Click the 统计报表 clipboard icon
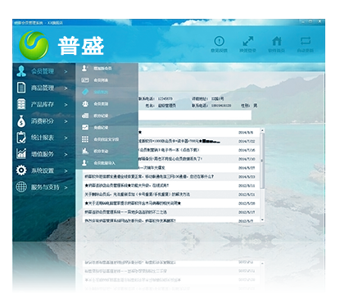The width and height of the screenshot is (340, 303). click(21, 138)
